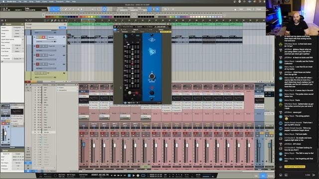319x179 pixels.
Task: Select the Paint tool in toolbar
Action: click(x=70, y=9)
